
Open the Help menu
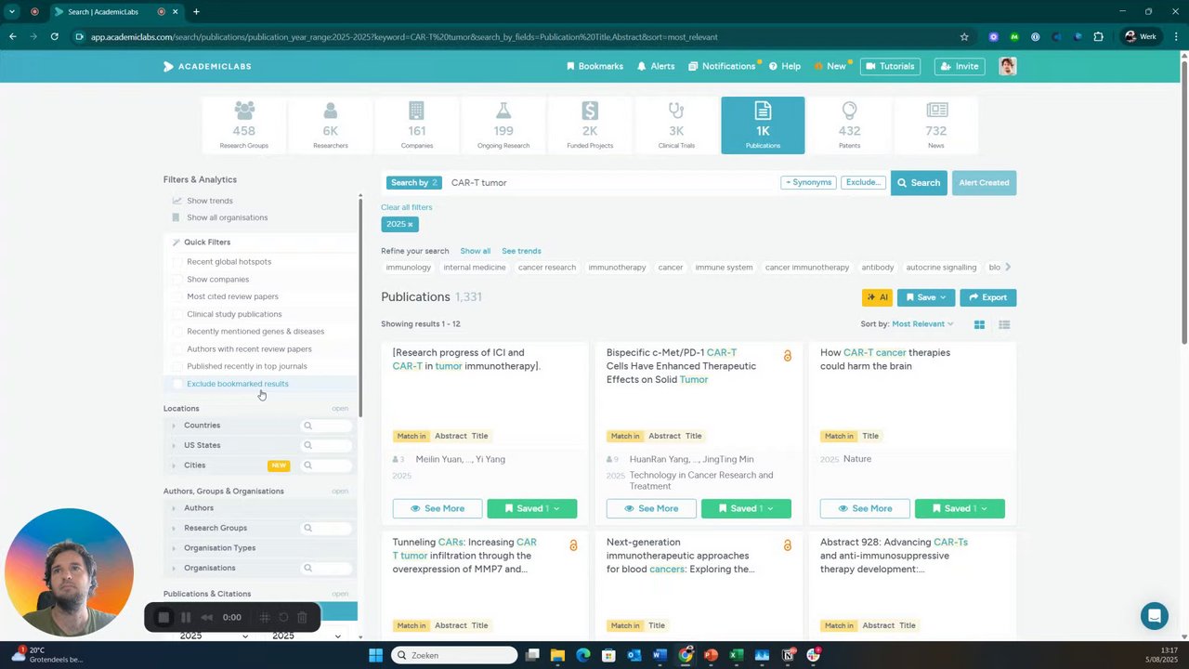click(784, 66)
